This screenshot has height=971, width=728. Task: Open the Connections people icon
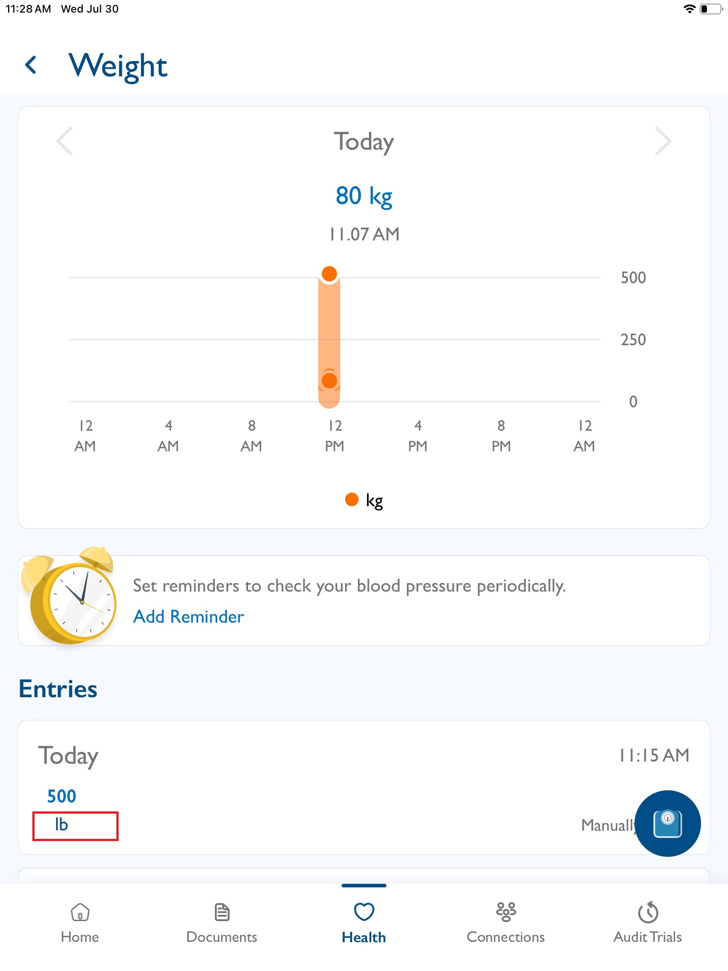506,912
